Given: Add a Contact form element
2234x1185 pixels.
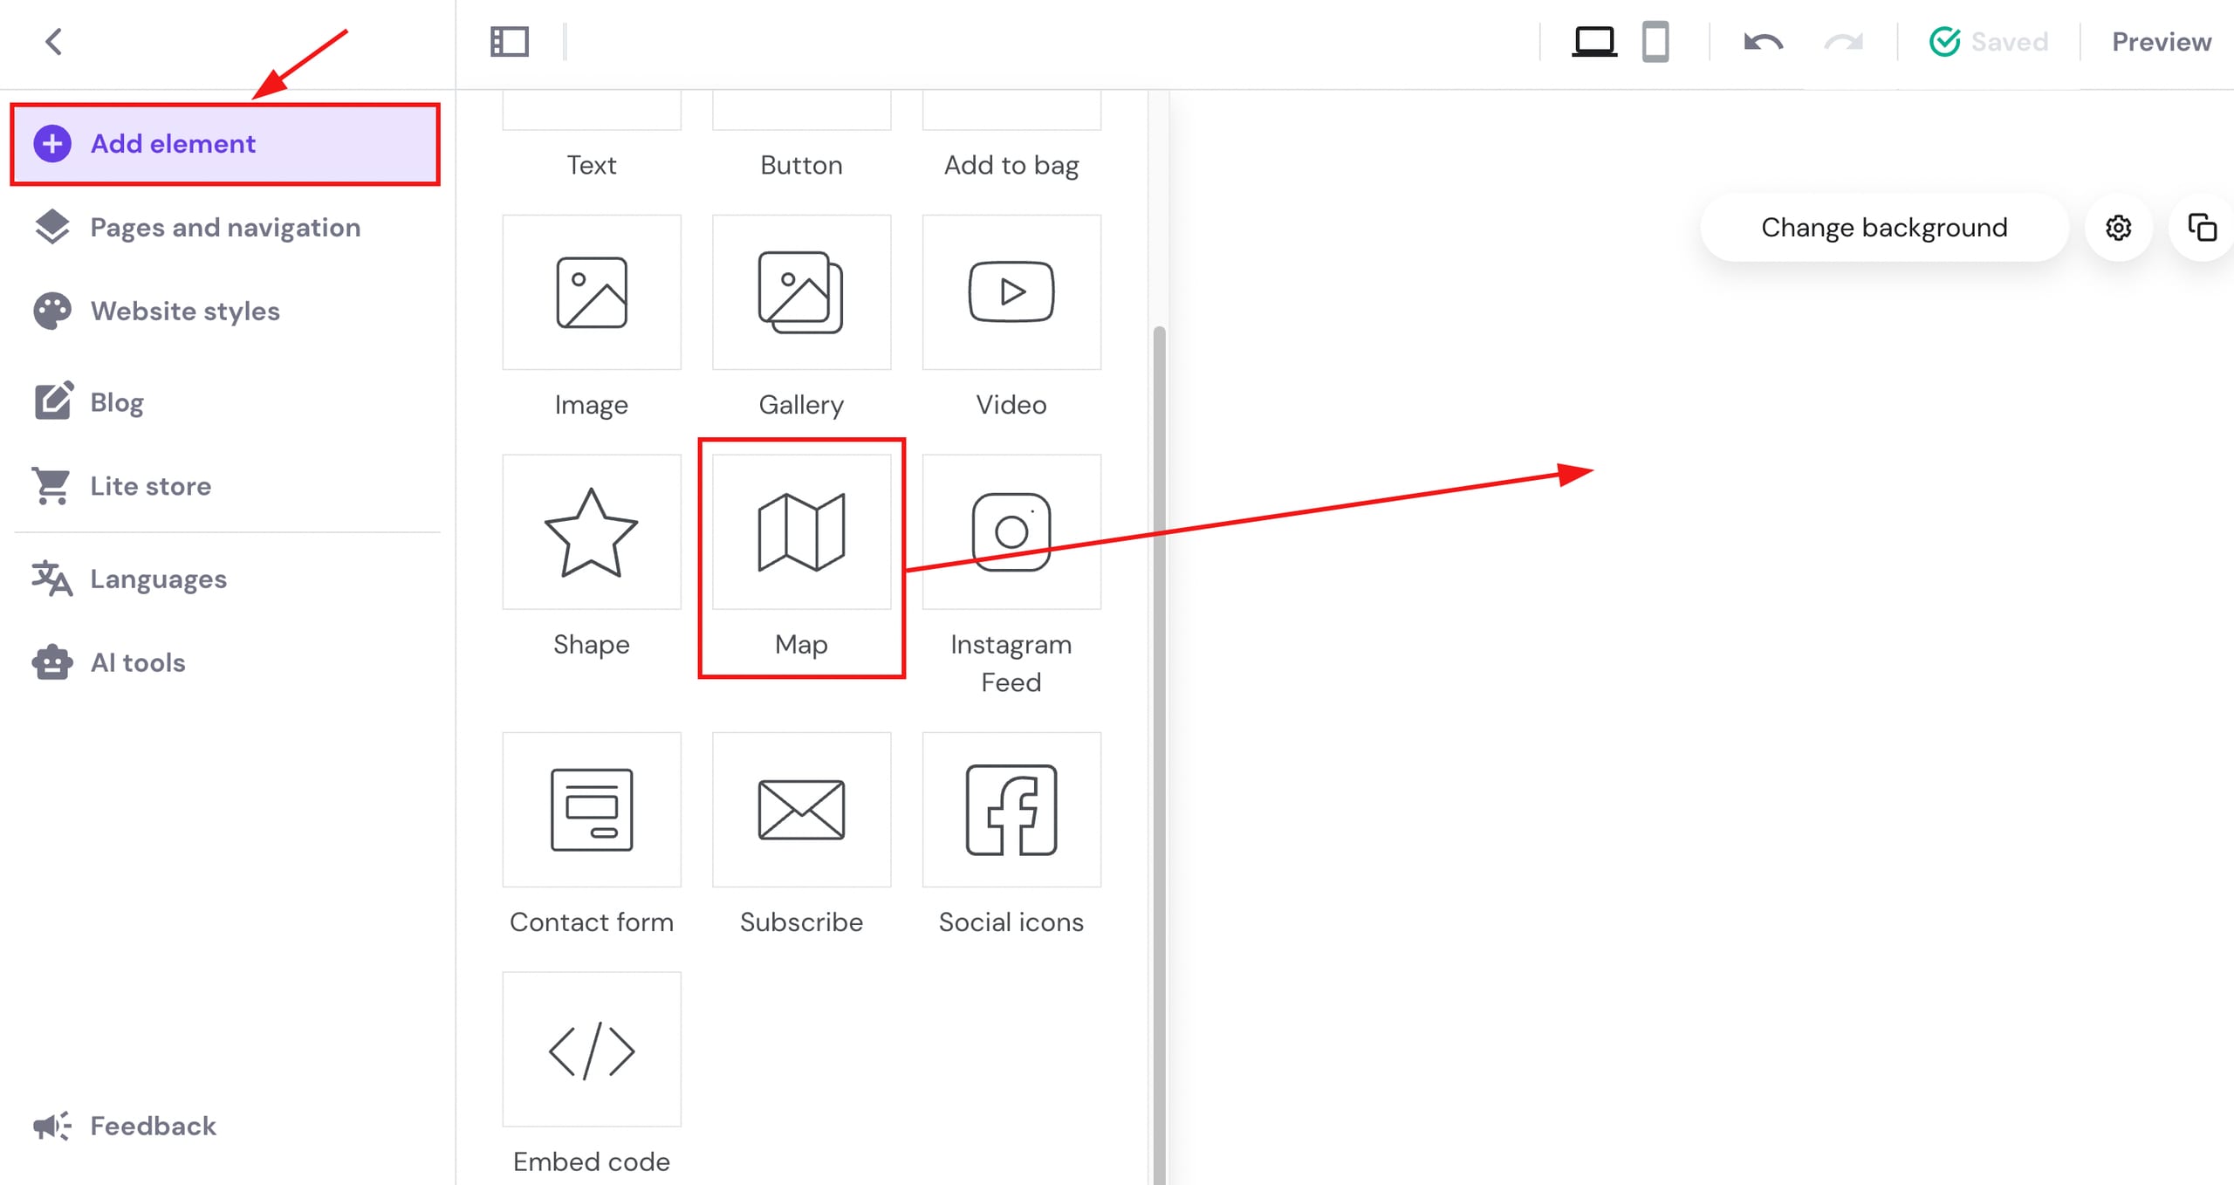Looking at the screenshot, I should pyautogui.click(x=591, y=810).
